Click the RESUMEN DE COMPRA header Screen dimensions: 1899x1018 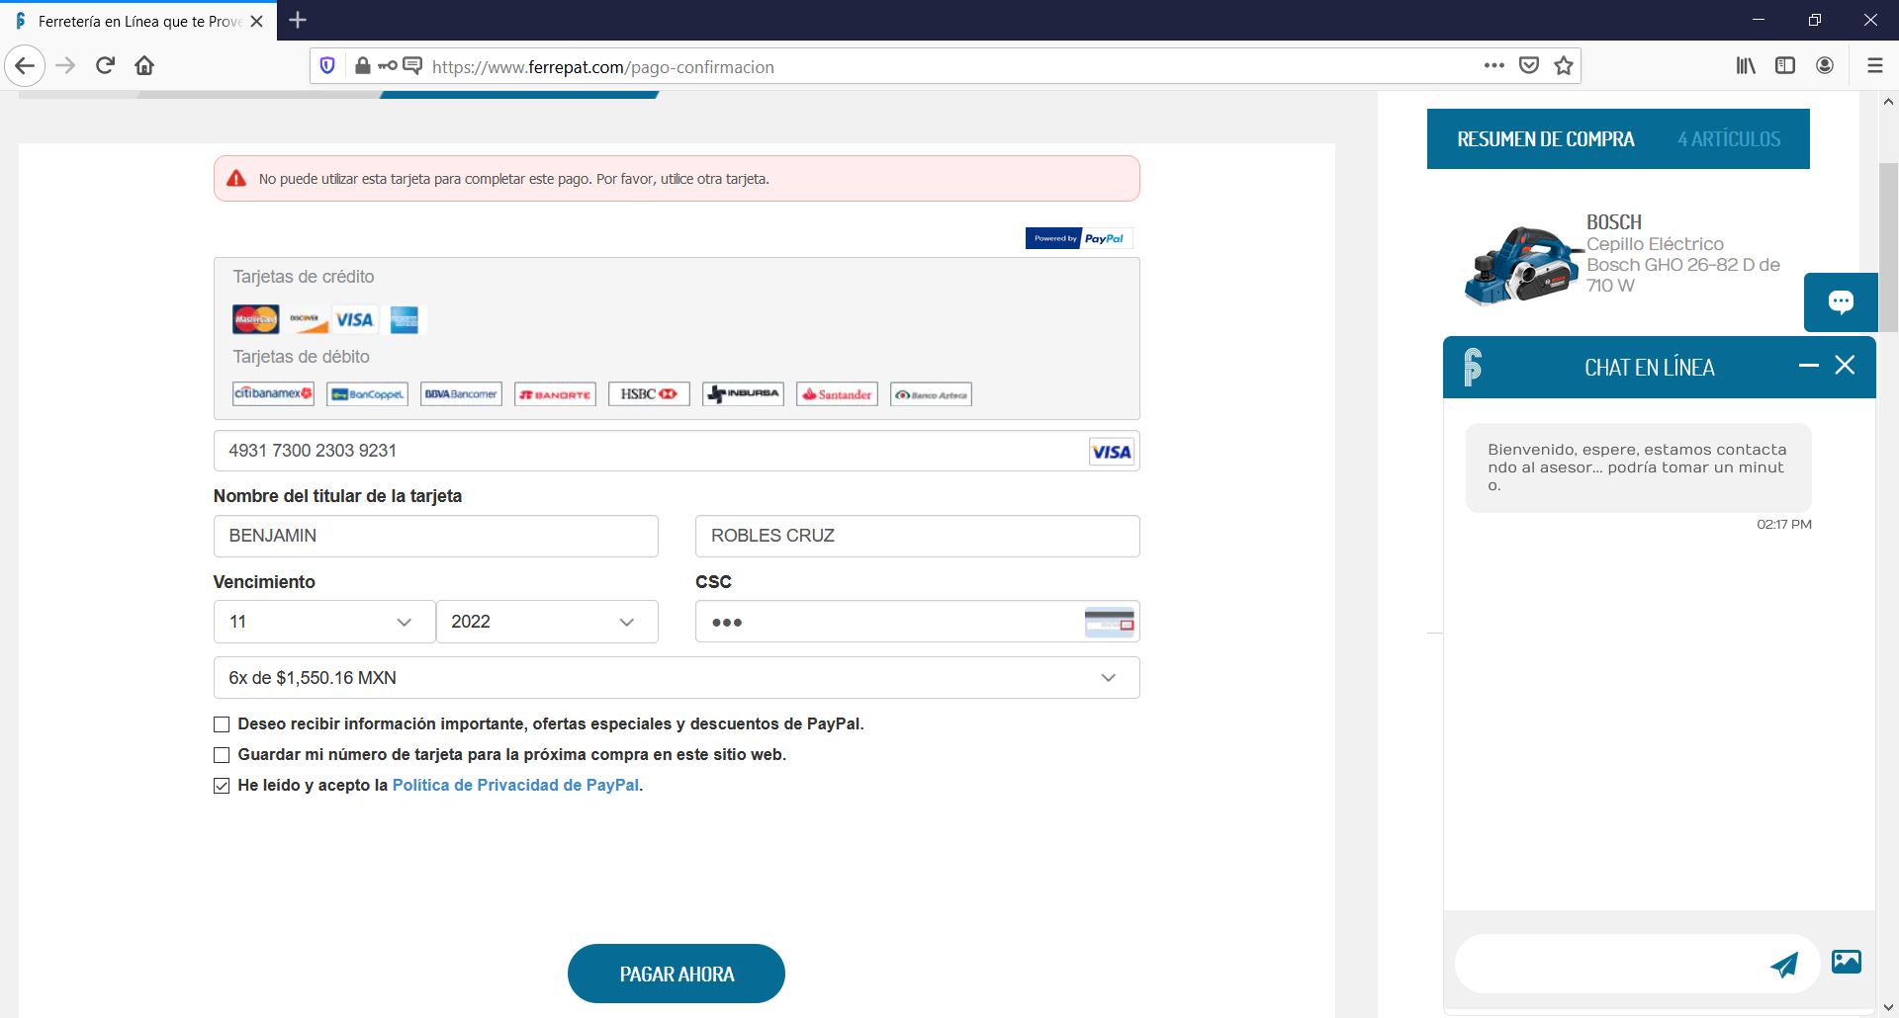[1546, 139]
